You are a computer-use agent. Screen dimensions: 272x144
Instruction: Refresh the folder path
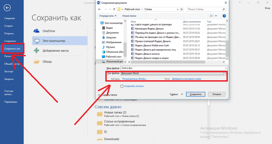click(182, 10)
